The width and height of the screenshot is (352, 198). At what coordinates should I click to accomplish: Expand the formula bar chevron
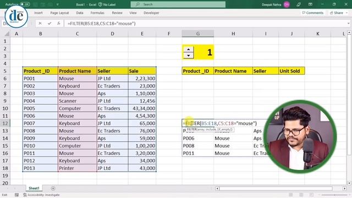coord(348,23)
